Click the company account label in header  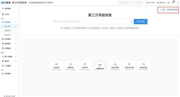[x=41, y=3]
